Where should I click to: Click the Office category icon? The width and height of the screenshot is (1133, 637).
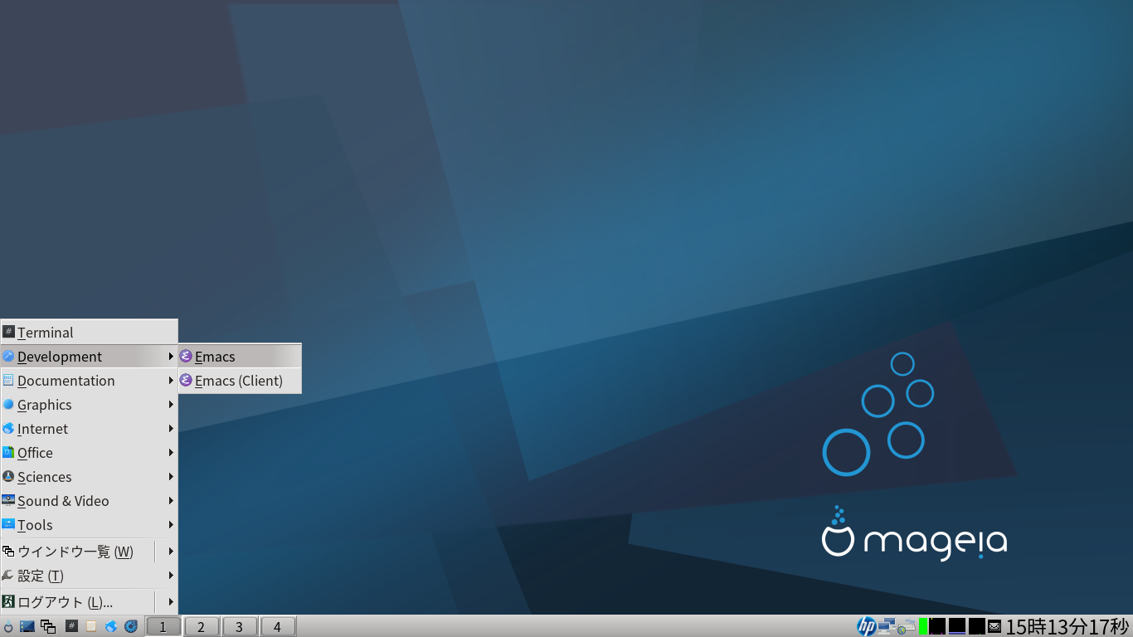click(x=8, y=452)
